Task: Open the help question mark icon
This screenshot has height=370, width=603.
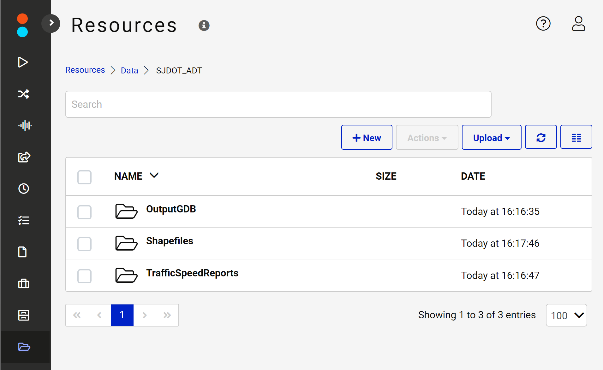Action: click(543, 24)
